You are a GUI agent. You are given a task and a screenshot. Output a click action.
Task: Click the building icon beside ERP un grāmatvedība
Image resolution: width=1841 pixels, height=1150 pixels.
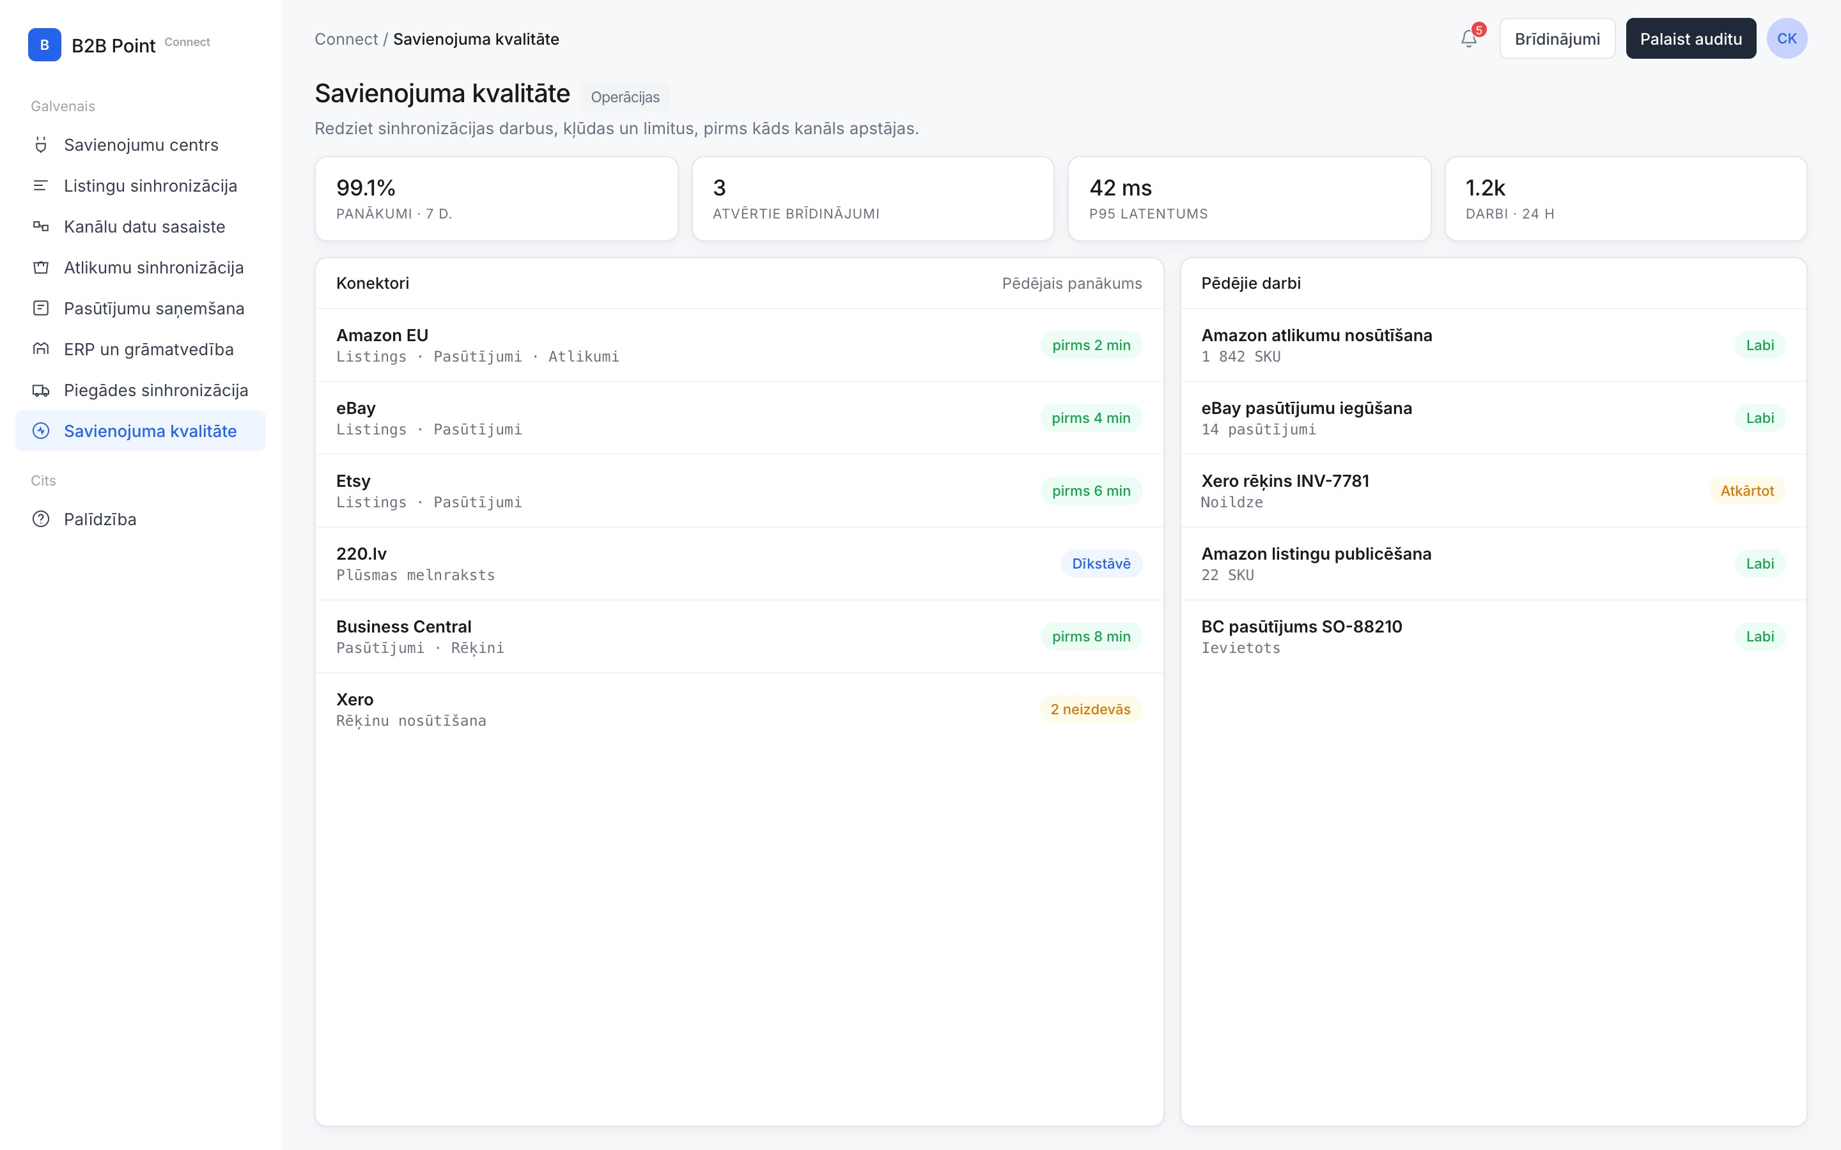click(41, 349)
